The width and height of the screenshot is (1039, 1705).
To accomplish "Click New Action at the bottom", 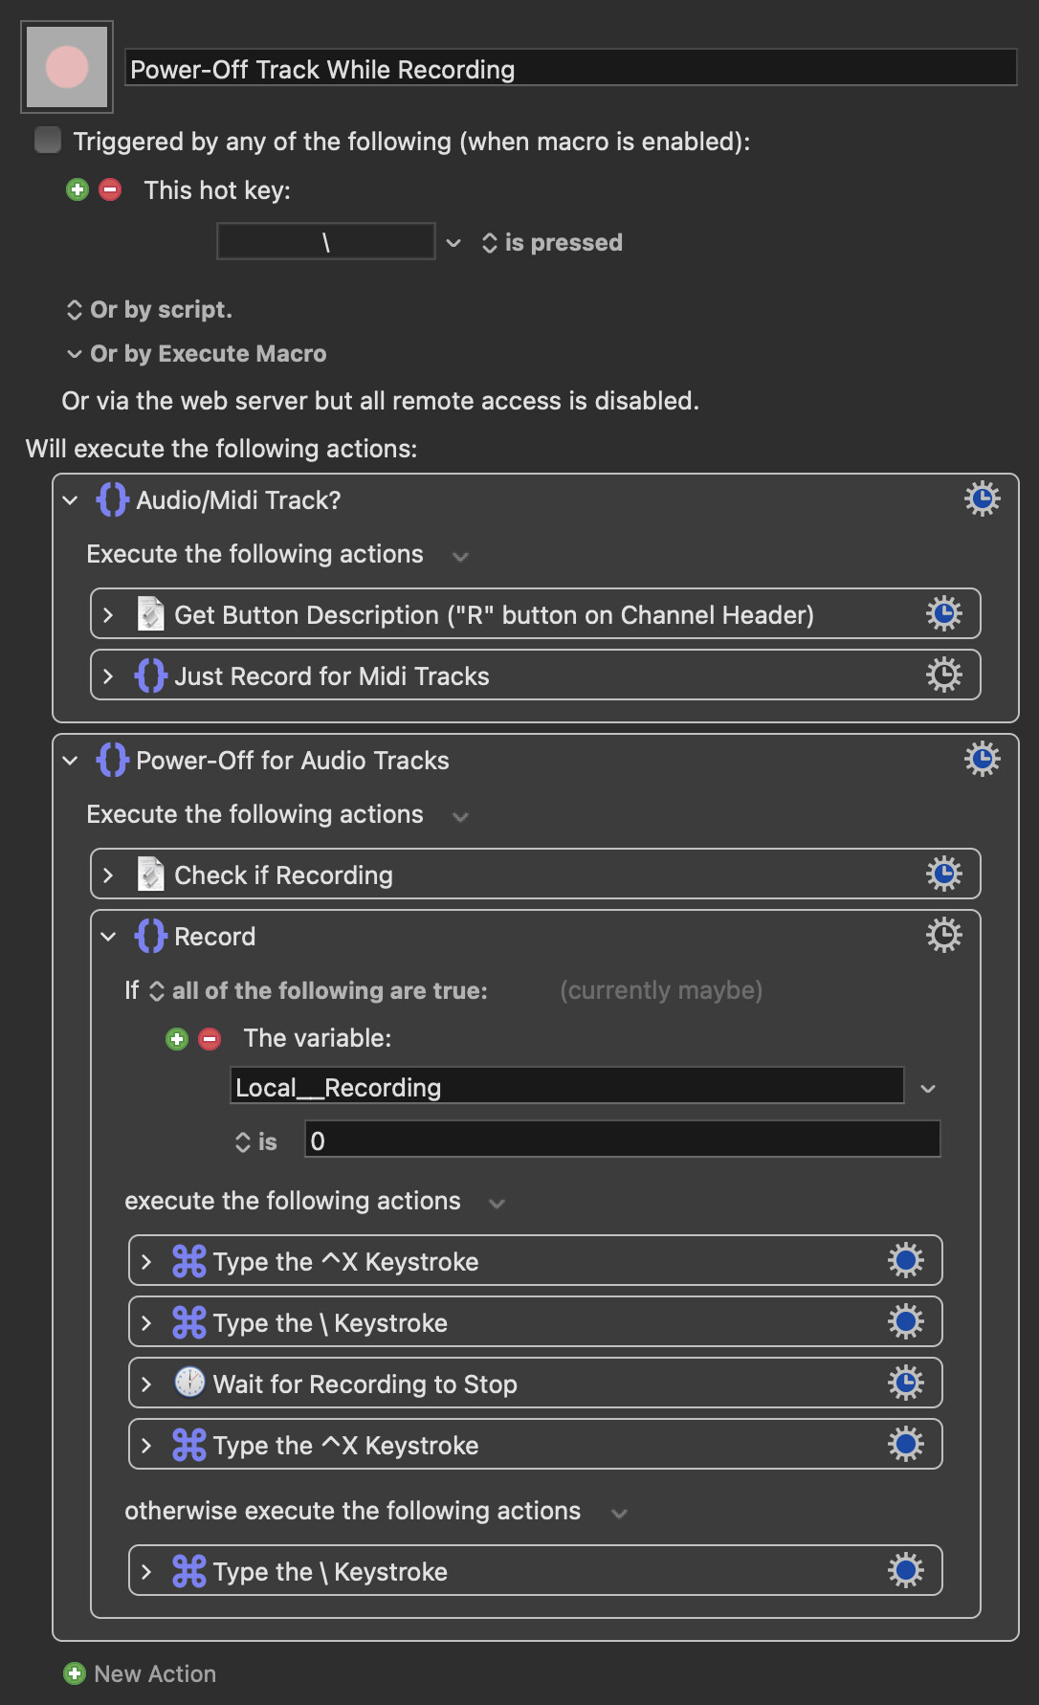I will coord(140,1673).
